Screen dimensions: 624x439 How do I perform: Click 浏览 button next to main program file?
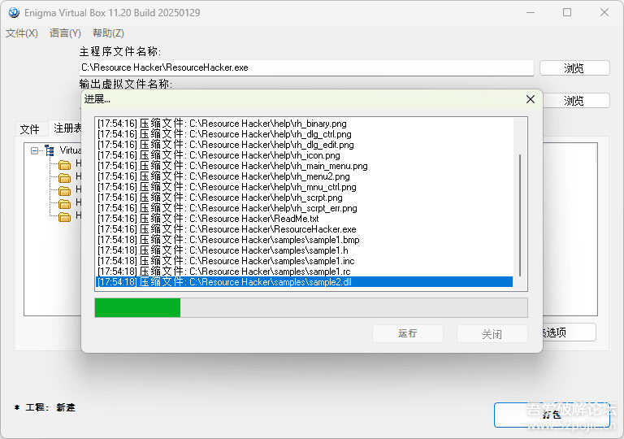pos(574,68)
